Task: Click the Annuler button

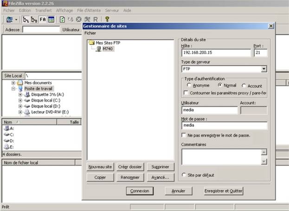Action: (x=179, y=191)
